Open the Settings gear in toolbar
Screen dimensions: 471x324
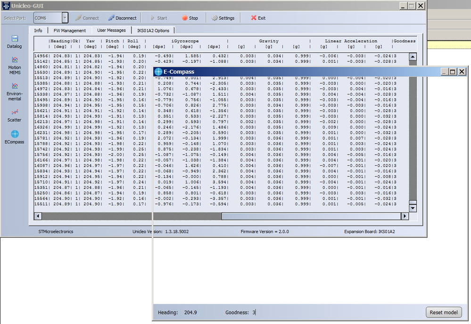click(223, 18)
